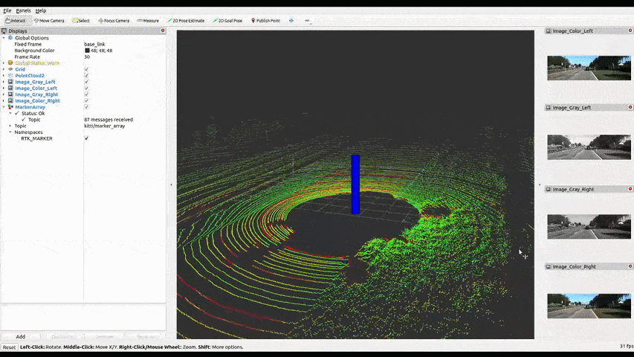634x357 pixels.
Task: Activate the Move Camera tool
Action: (x=49, y=20)
